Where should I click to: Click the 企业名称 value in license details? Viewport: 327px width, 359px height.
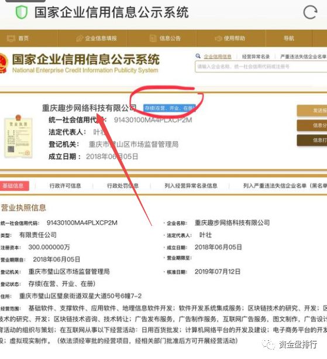coord(232,223)
